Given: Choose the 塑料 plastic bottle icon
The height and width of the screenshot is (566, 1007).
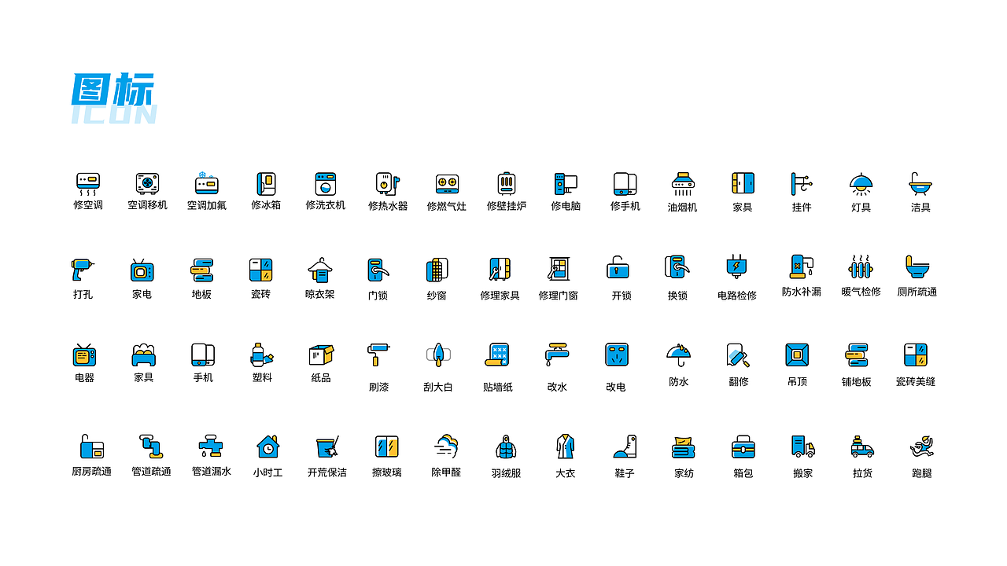Looking at the screenshot, I should click(262, 355).
